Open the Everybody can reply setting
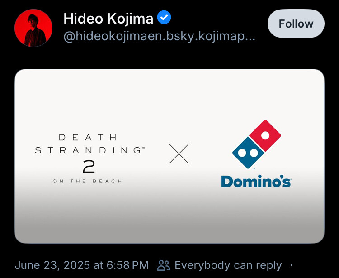 click(x=228, y=265)
